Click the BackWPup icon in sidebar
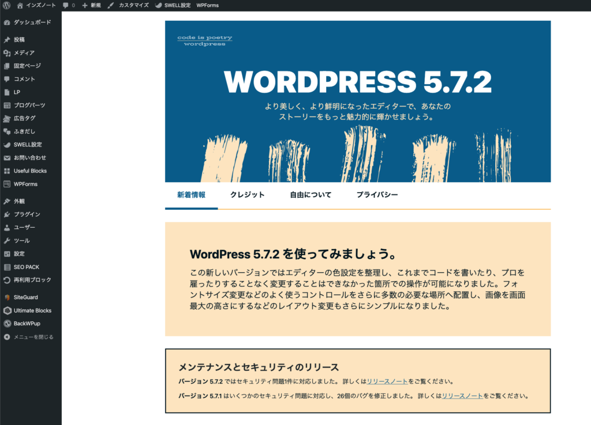591x425 pixels. [7, 324]
